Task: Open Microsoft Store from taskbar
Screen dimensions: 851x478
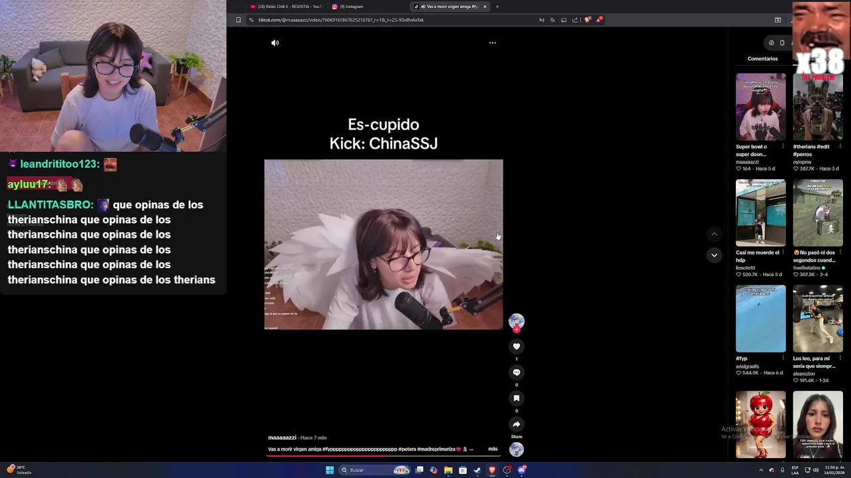Action: (x=463, y=470)
